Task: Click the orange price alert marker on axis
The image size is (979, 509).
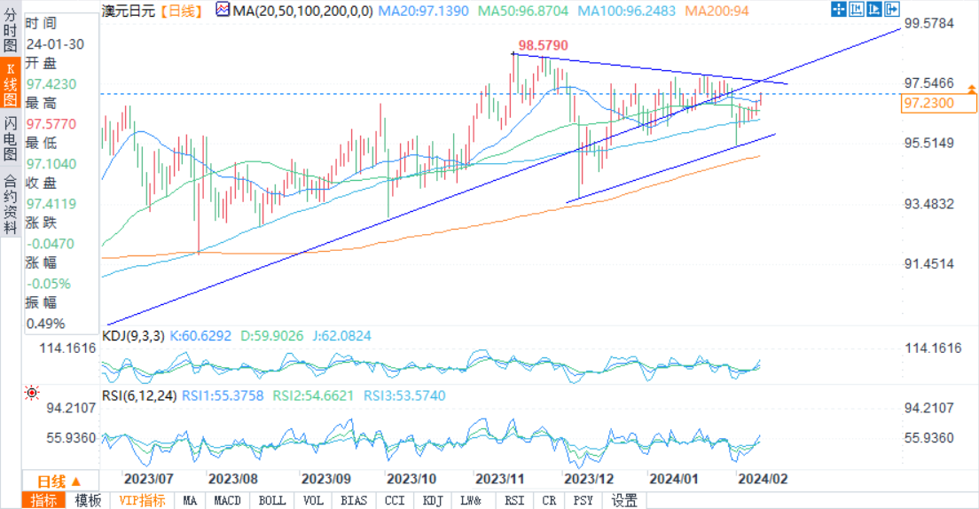Action: tap(971, 90)
